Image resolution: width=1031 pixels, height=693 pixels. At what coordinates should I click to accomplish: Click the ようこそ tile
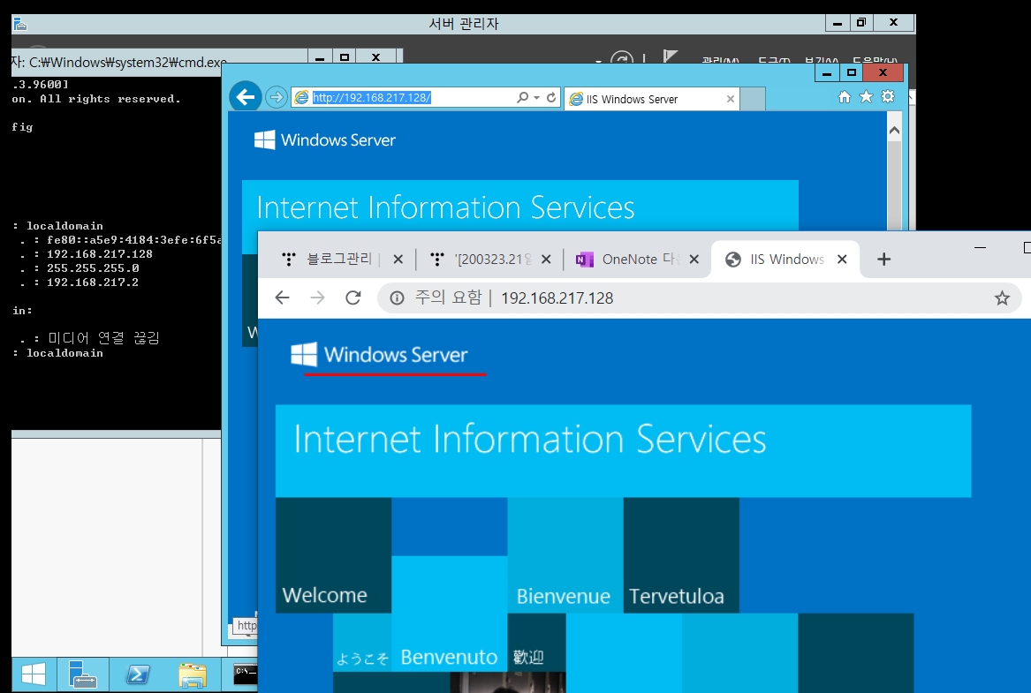[x=362, y=643]
